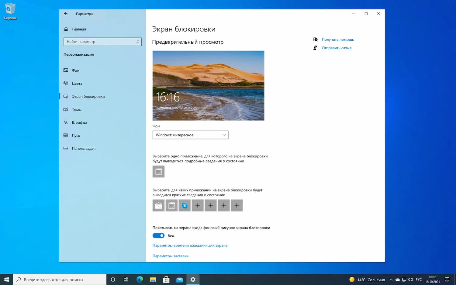Change the Mail quick status app
The height and width of the screenshot is (285, 456).
[158, 206]
